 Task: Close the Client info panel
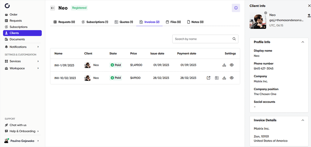tap(309, 6)
